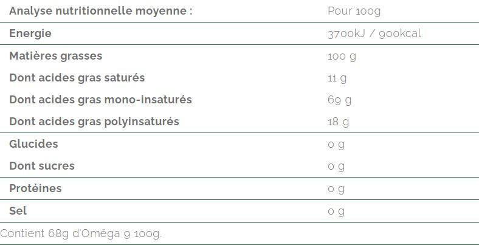The width and height of the screenshot is (479, 245).
Task: Select the '0 g' value for Glucides
Action: (336, 144)
